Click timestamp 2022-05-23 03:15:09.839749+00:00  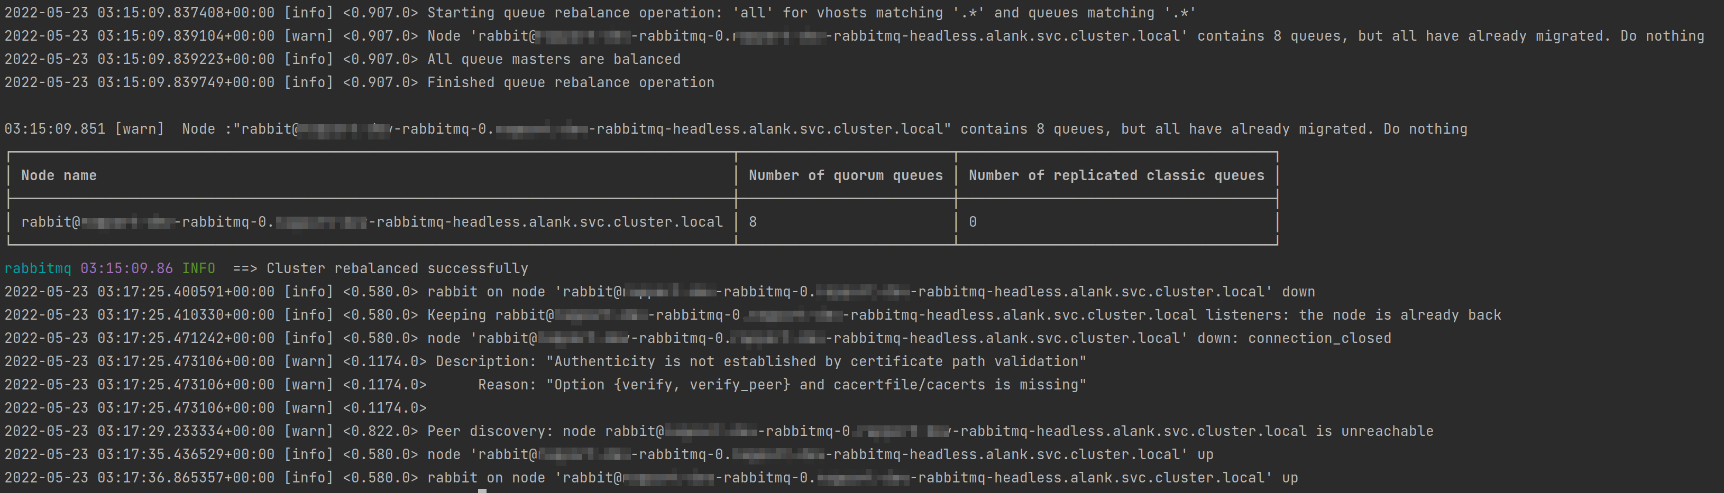point(139,83)
